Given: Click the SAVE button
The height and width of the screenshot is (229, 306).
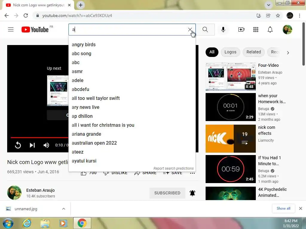Looking at the screenshot, I should tap(172, 173).
